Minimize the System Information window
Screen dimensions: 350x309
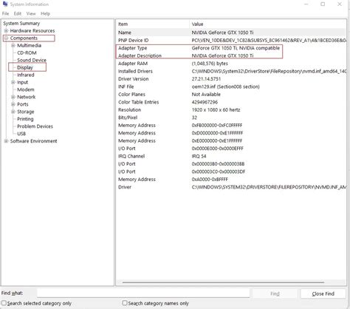(306, 4)
